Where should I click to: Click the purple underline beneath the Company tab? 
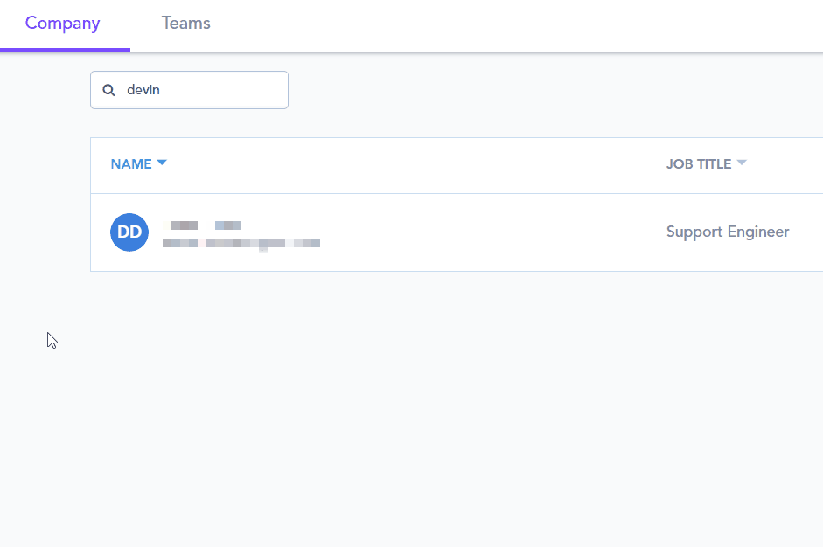[65, 50]
